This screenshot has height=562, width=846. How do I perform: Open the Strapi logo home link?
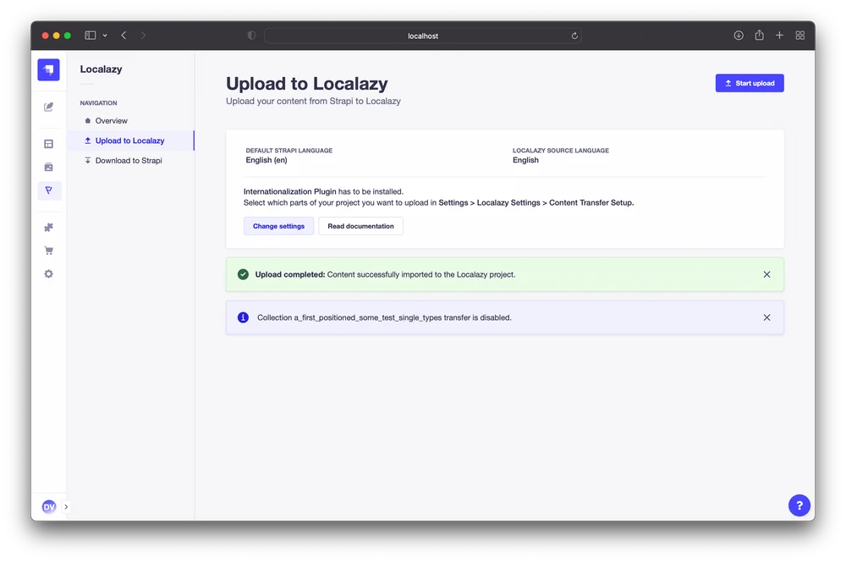click(x=48, y=69)
